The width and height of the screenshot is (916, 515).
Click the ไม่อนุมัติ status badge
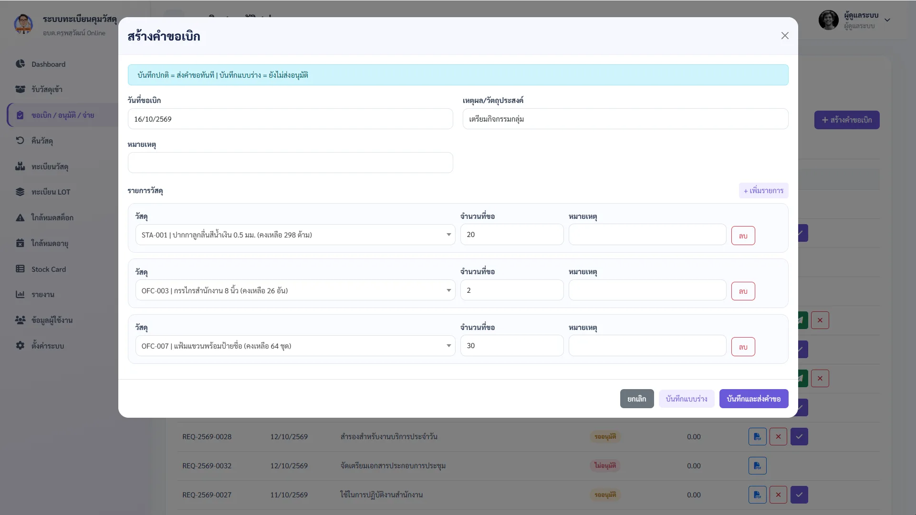(x=605, y=465)
